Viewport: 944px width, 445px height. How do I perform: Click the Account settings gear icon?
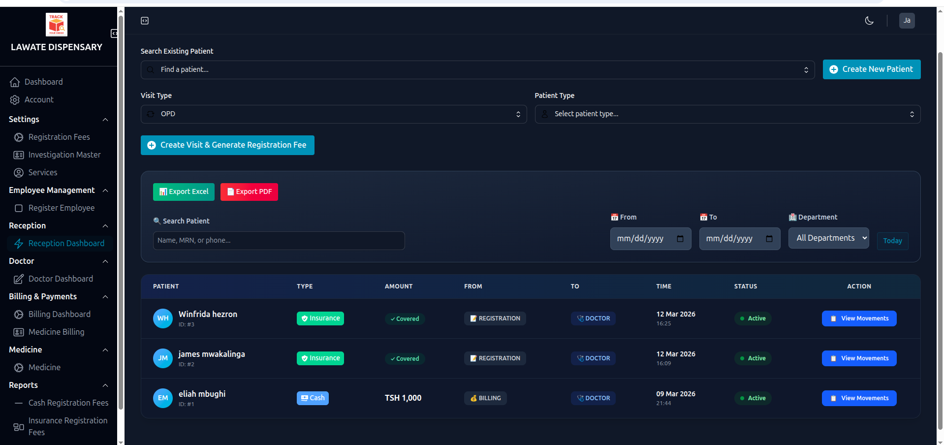click(15, 99)
